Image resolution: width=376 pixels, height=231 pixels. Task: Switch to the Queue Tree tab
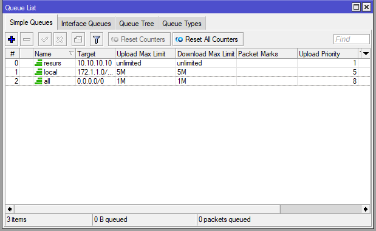137,24
